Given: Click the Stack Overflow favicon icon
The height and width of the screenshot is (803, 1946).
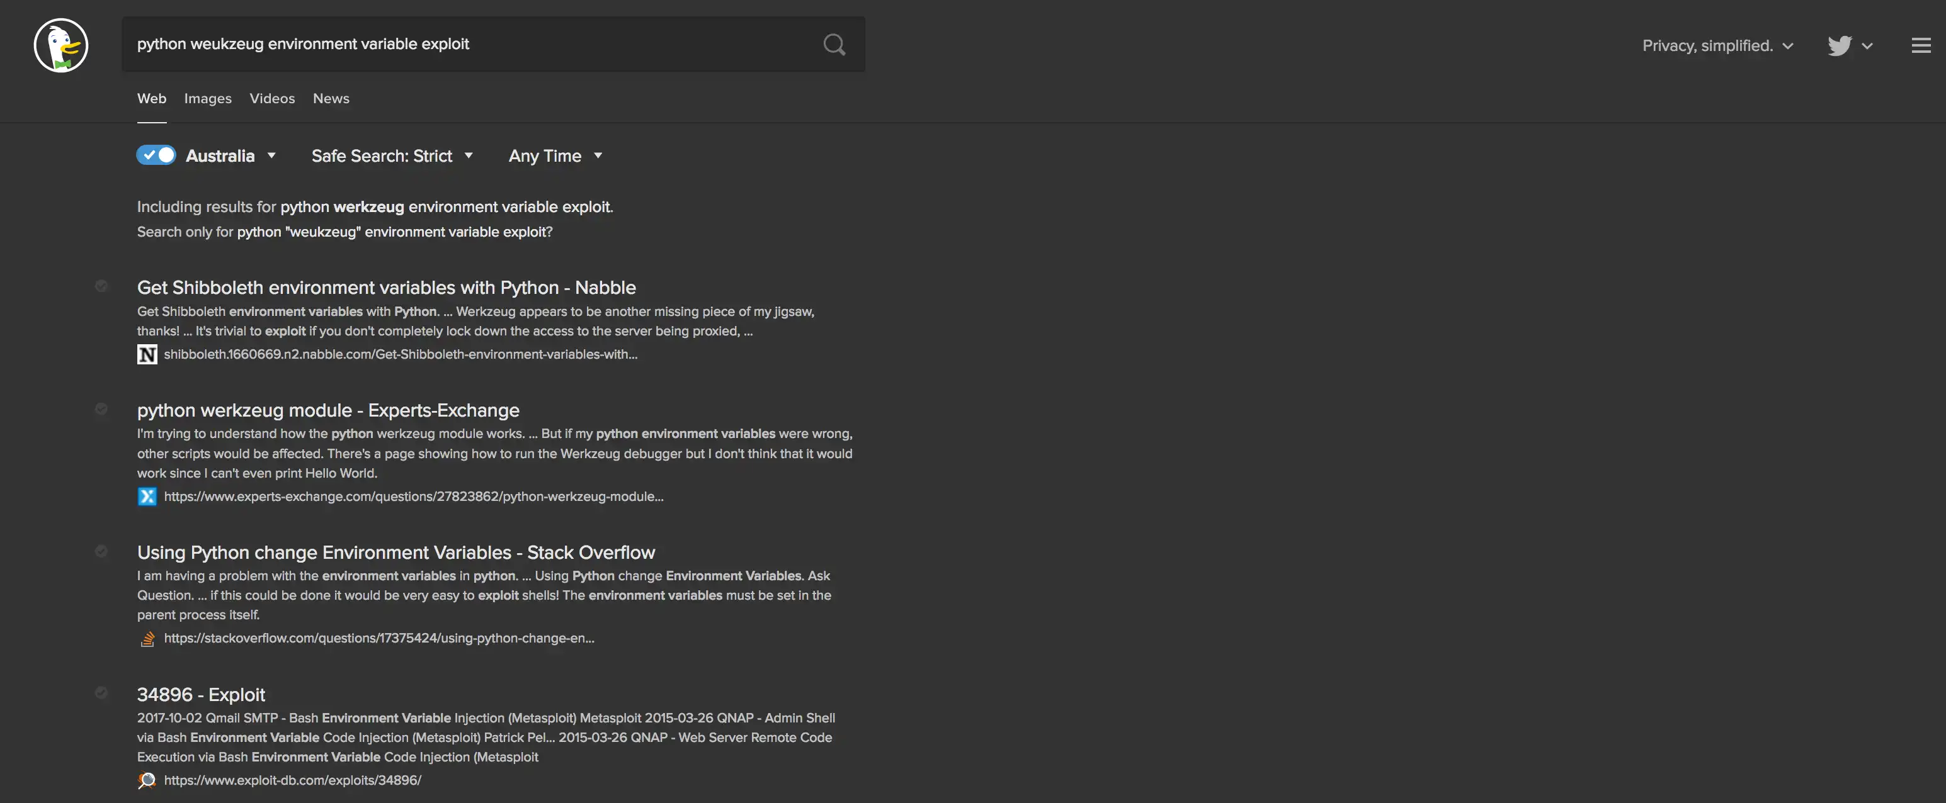Looking at the screenshot, I should 147,639.
